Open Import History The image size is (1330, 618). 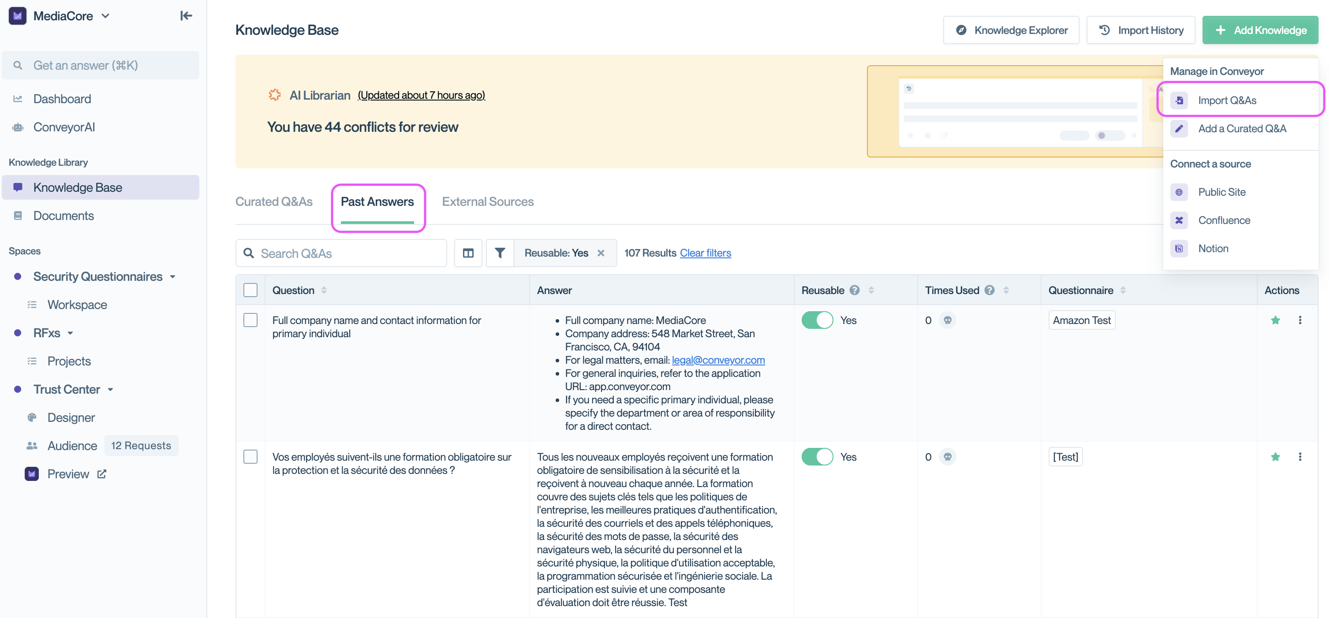[x=1141, y=30]
